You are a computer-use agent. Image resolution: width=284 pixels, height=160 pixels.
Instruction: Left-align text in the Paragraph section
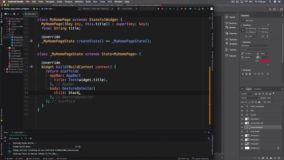(x=243, y=74)
